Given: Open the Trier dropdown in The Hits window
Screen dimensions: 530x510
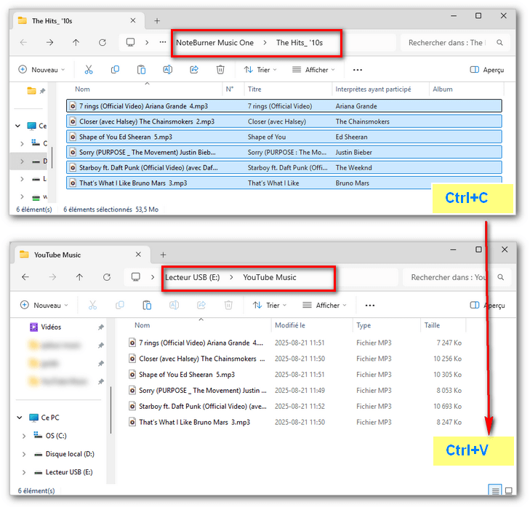Looking at the screenshot, I should (x=260, y=70).
